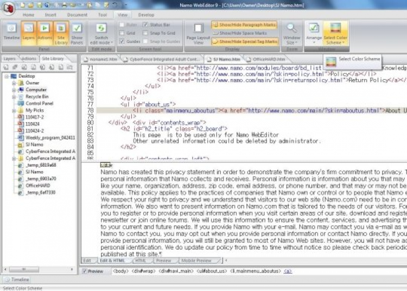Enable the Snap To Grid checkbox
This screenshot has height=291, width=407.
pyautogui.click(x=145, y=33)
